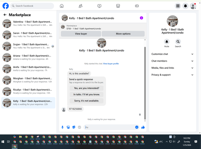
Task: Open the Notifications bell in header
Action: coord(185,6)
